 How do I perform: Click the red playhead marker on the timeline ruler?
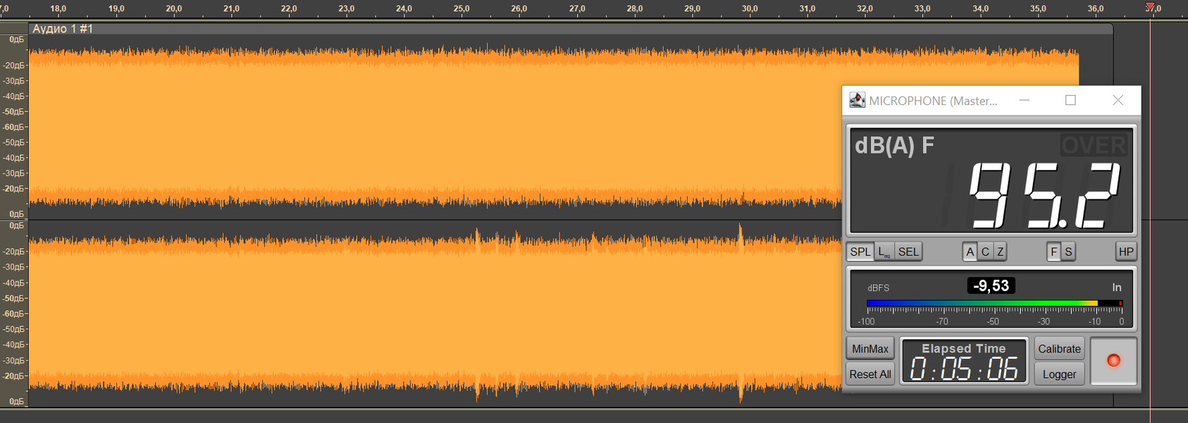coord(1150,7)
